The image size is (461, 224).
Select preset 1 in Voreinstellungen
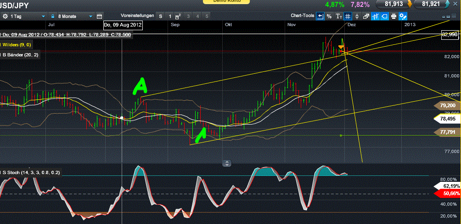tap(169, 16)
